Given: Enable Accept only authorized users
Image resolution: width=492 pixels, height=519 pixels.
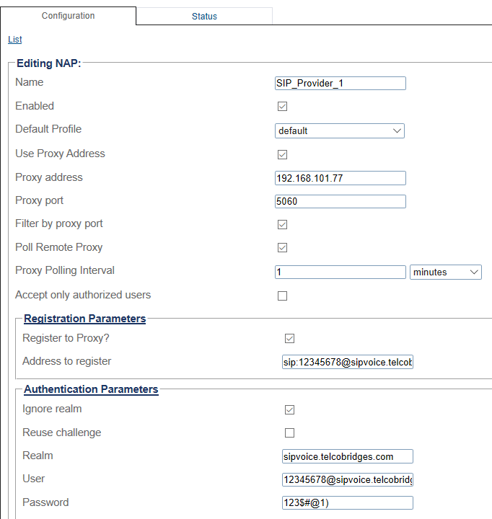Looking at the screenshot, I should [x=282, y=296].
